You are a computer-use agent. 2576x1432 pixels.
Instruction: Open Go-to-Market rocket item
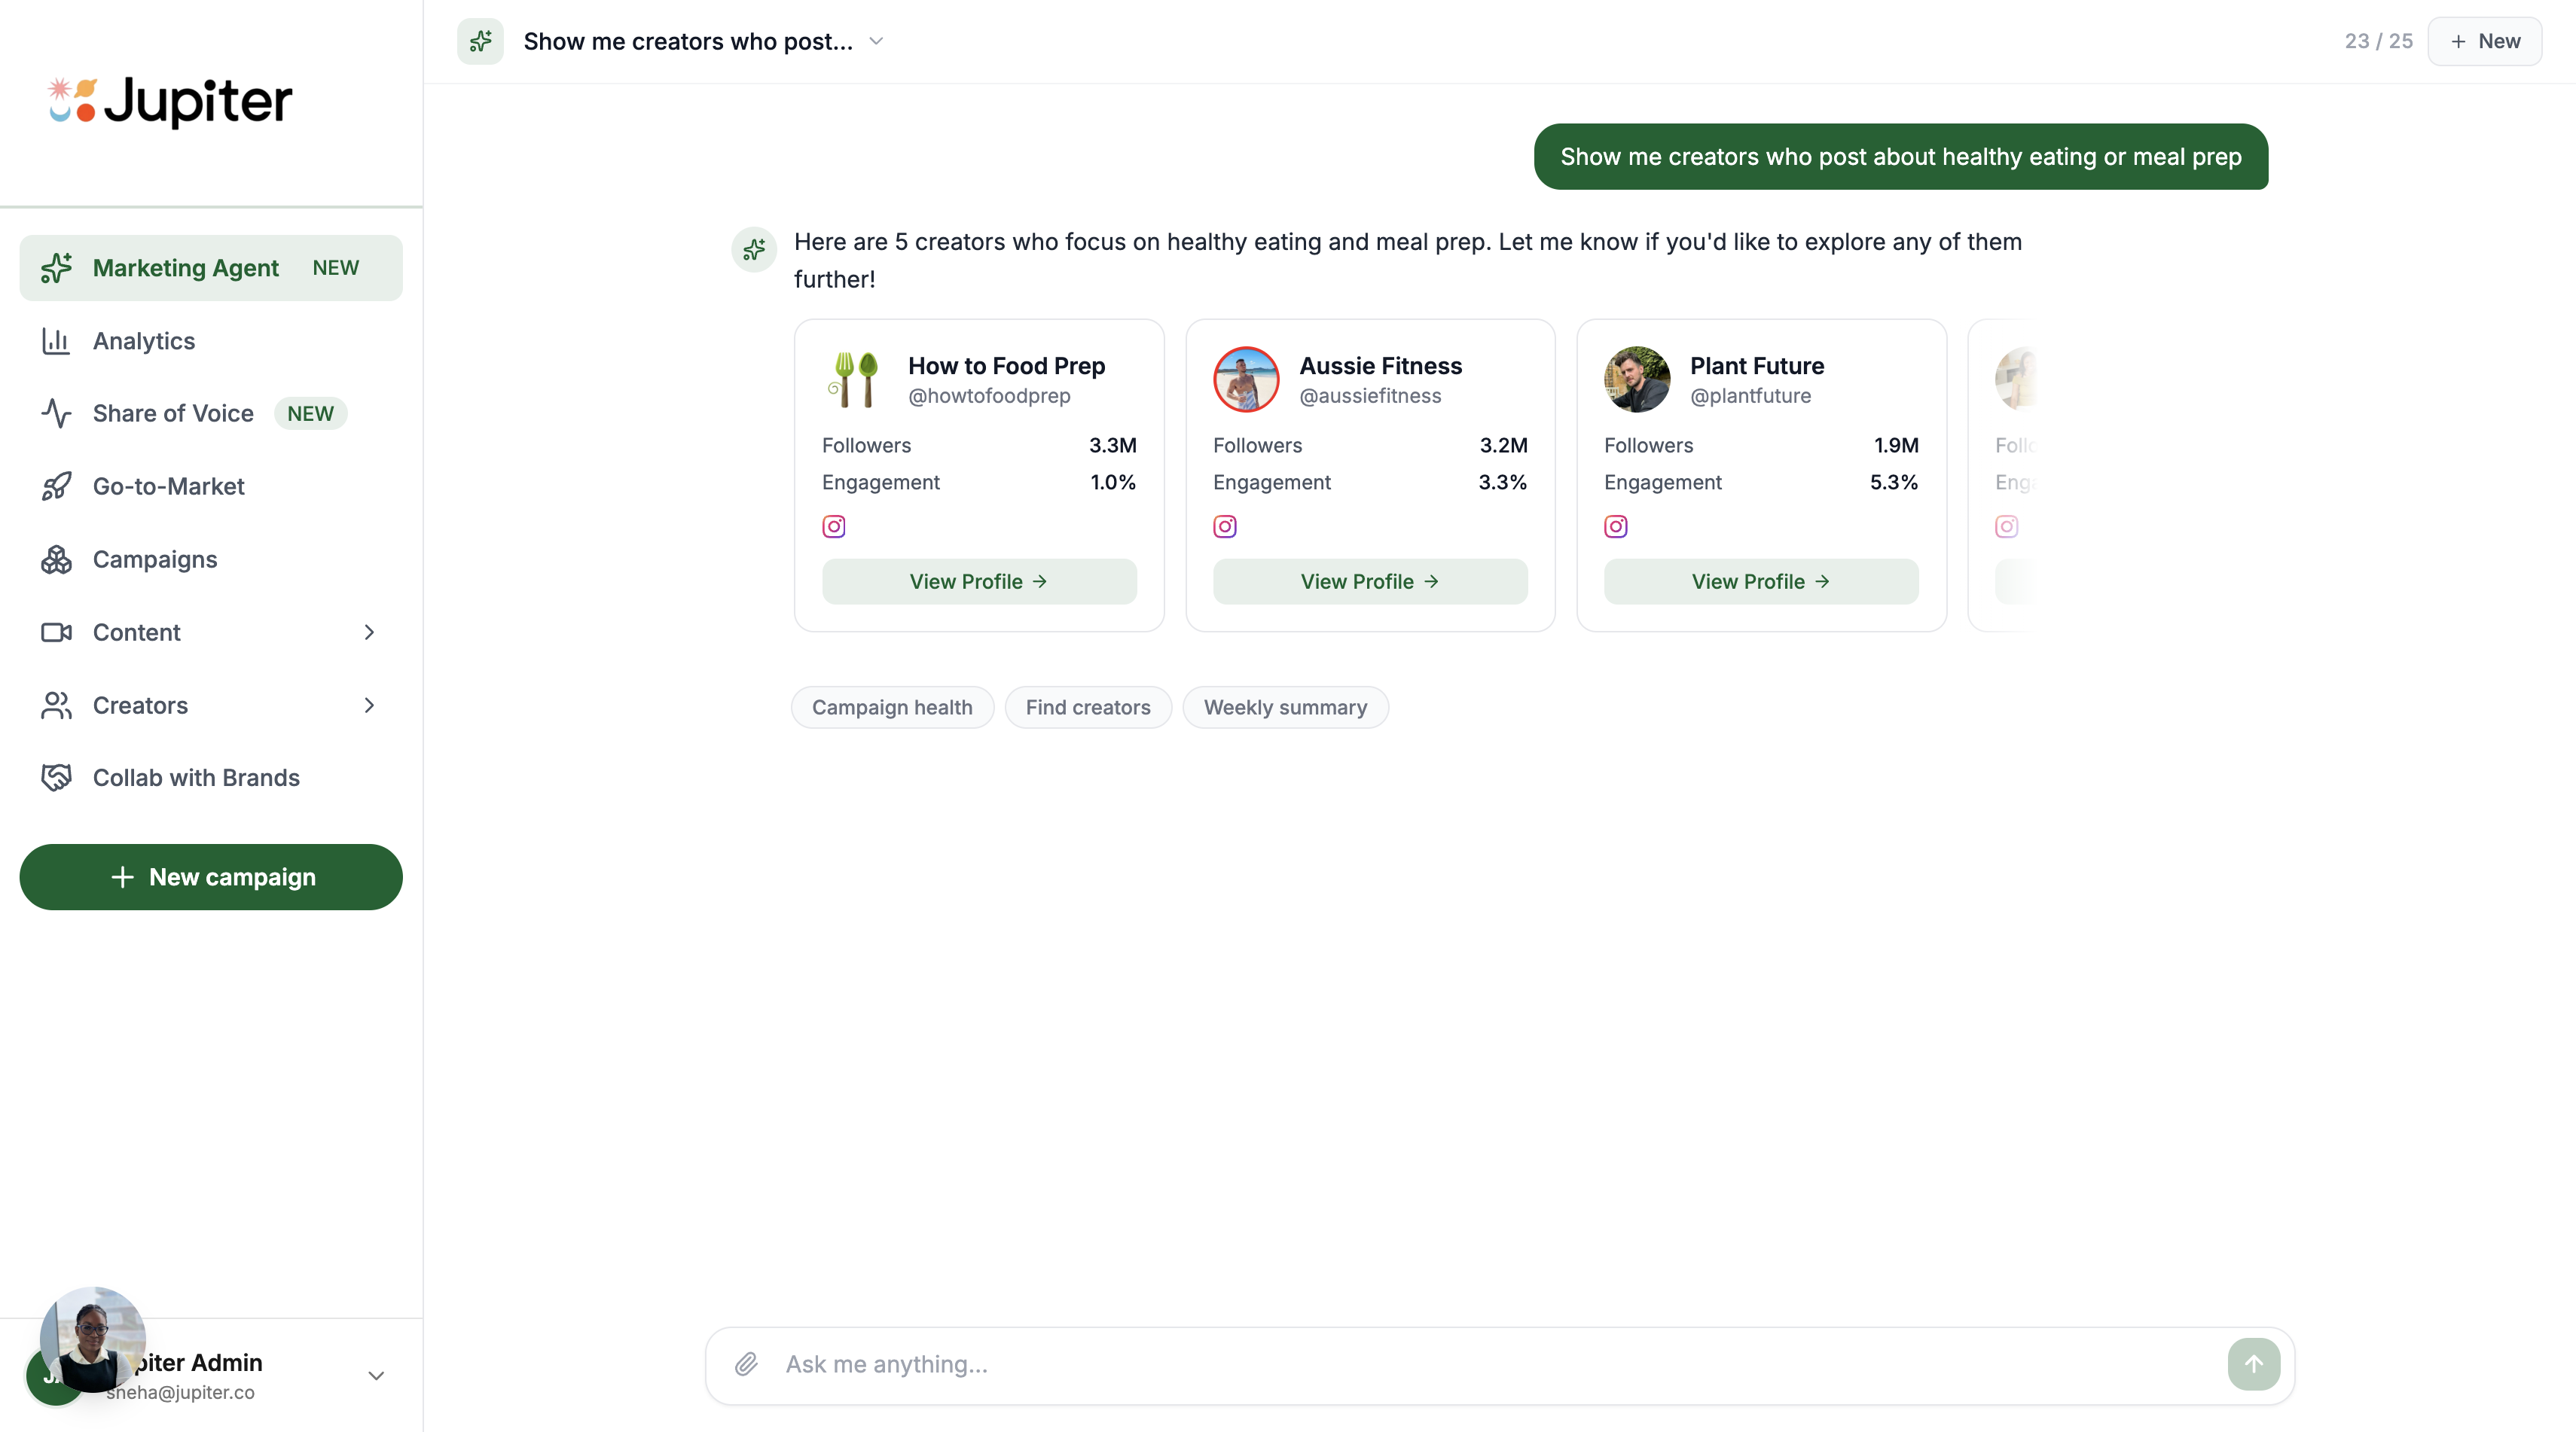(168, 486)
